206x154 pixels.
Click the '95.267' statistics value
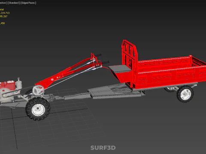3,16
